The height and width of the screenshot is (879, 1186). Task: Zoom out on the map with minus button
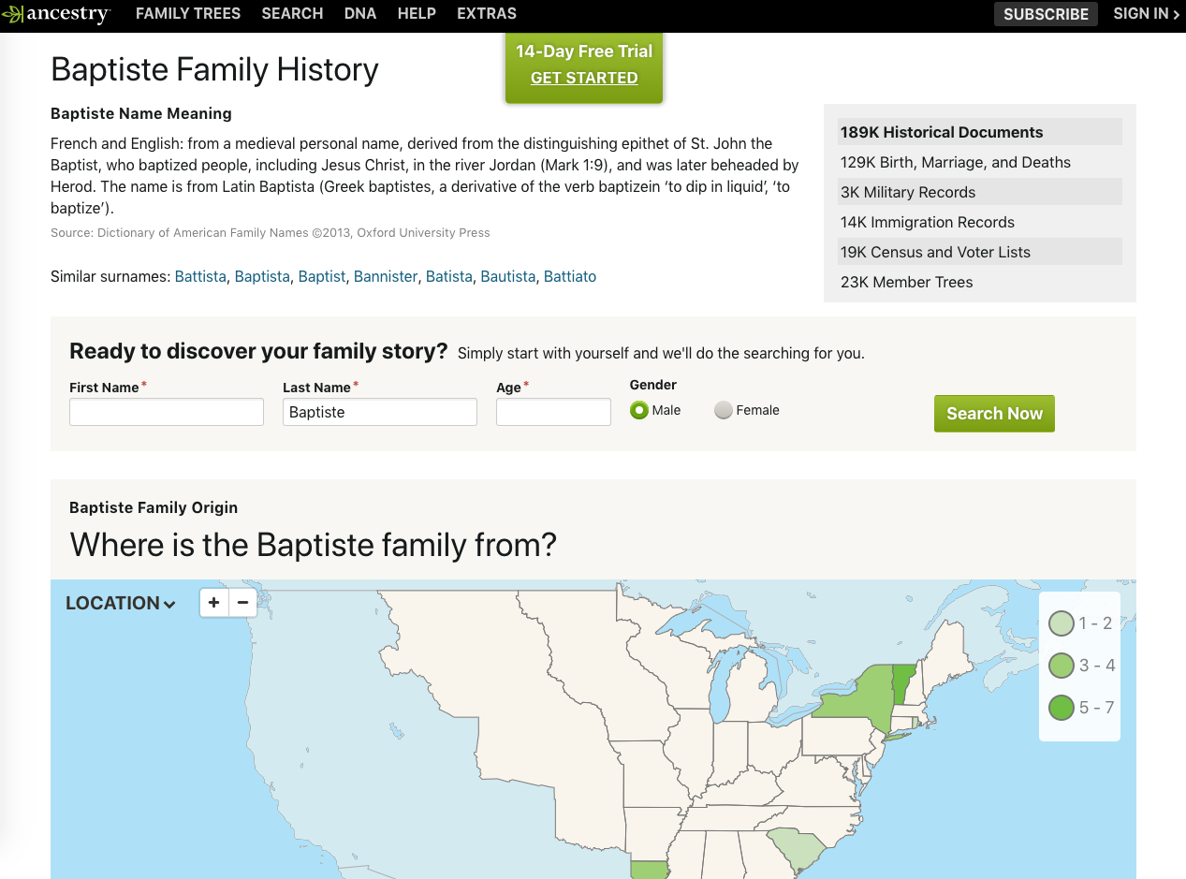pos(242,603)
